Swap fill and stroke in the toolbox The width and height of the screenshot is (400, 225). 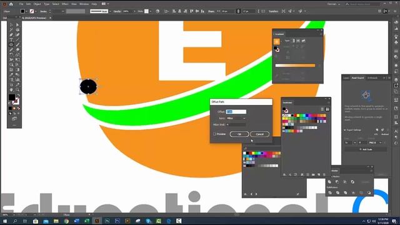click(x=18, y=96)
